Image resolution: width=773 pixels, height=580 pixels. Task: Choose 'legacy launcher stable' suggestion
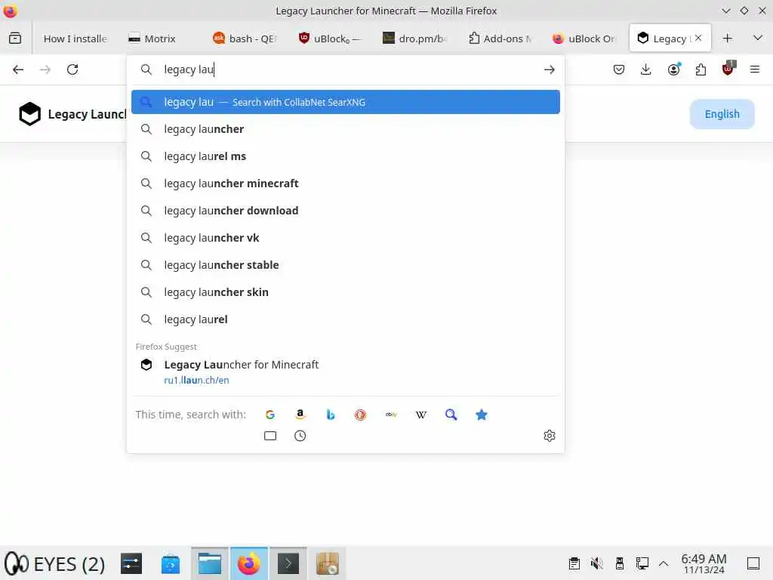[346, 265]
